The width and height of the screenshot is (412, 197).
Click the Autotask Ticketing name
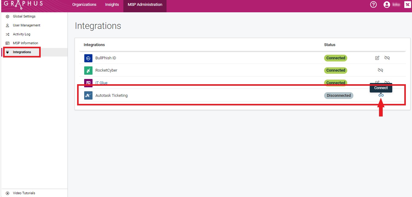click(112, 96)
